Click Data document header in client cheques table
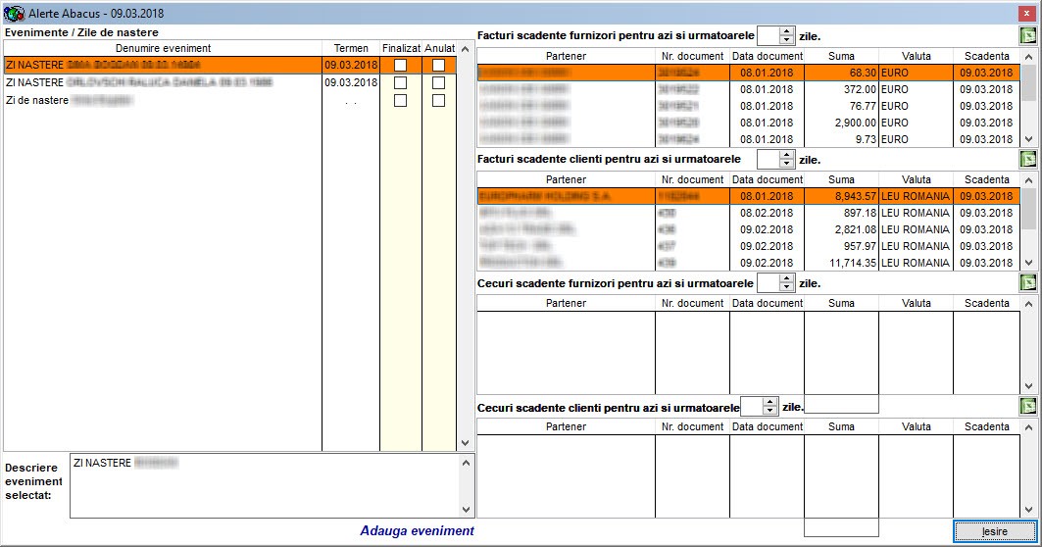The image size is (1042, 547). pos(767,426)
